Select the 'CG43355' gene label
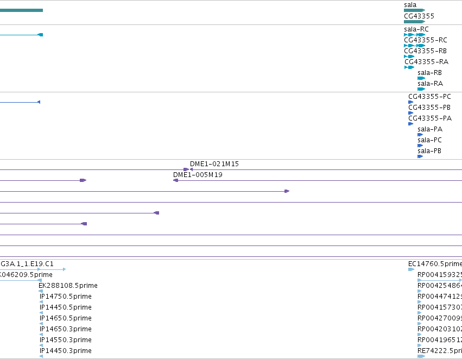This screenshot has height=359, width=462. 419,16
